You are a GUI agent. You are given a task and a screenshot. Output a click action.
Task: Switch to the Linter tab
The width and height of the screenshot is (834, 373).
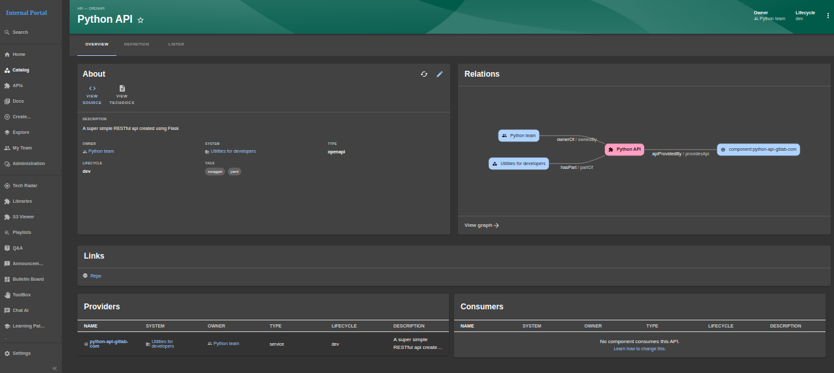[176, 44]
